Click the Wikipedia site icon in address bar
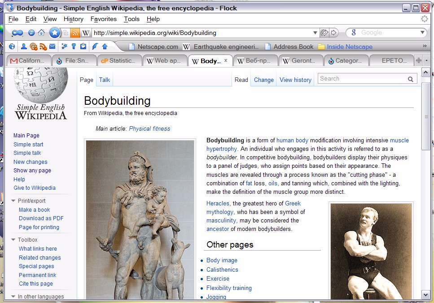Image resolution: width=434 pixels, height=303 pixels. (x=86, y=33)
